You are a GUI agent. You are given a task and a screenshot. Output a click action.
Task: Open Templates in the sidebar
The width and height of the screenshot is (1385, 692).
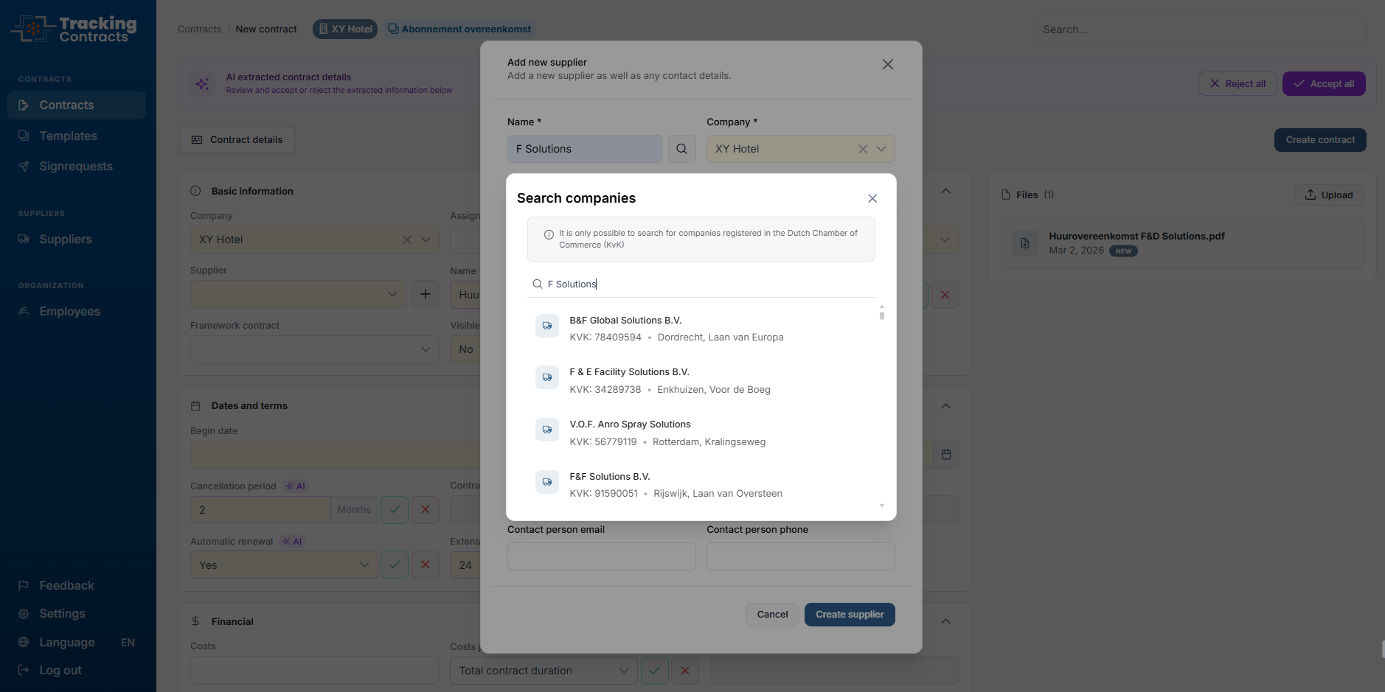pos(68,136)
